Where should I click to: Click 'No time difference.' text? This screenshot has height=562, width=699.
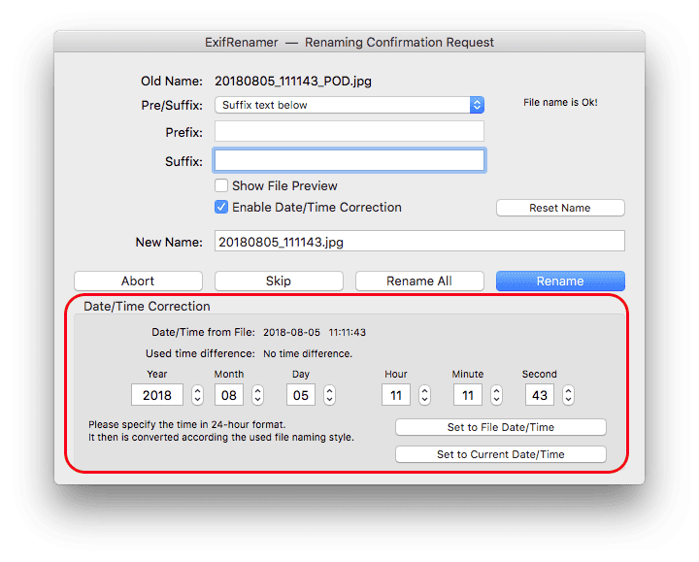308,354
